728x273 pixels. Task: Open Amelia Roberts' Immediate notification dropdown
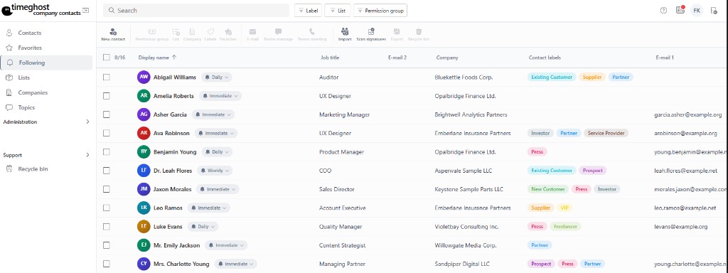(x=220, y=96)
